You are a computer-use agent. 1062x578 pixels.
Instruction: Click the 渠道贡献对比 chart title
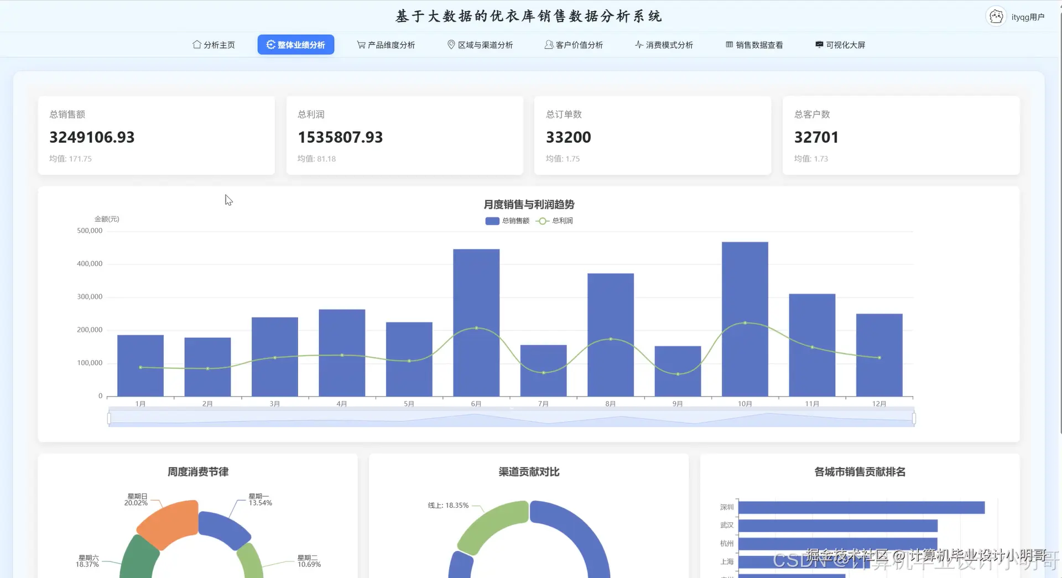tap(529, 472)
